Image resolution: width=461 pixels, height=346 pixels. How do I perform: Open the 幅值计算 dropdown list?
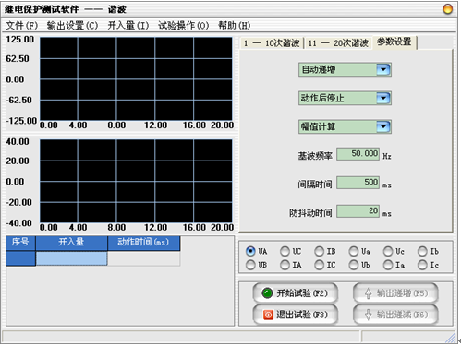(383, 126)
